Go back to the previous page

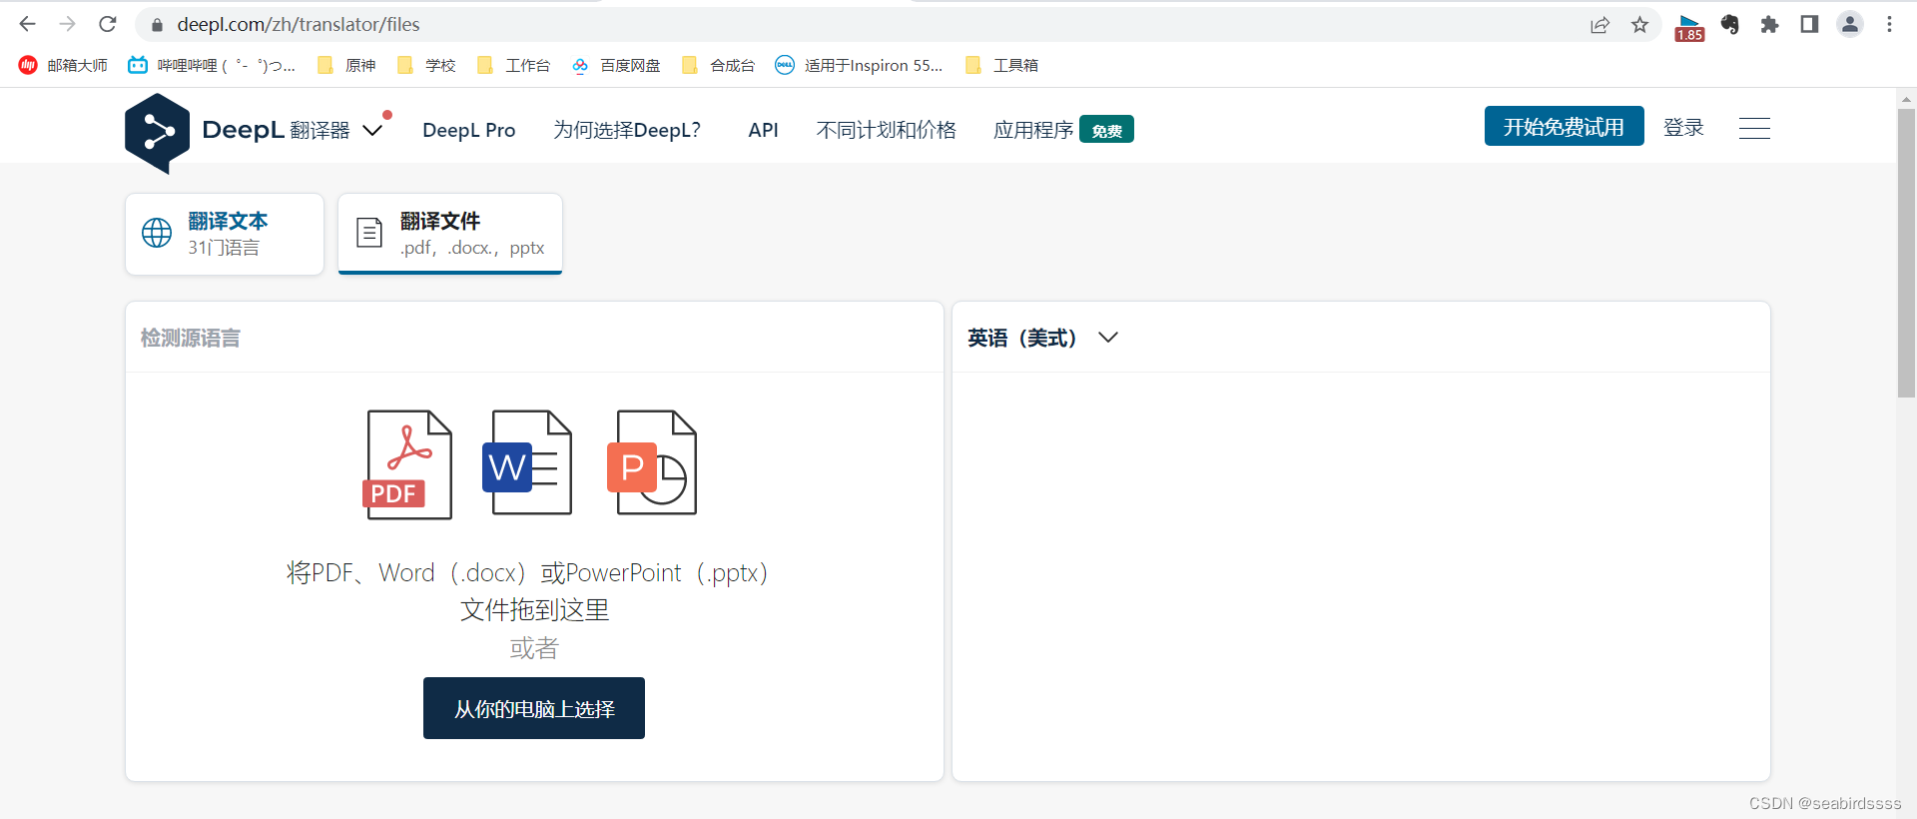[x=27, y=24]
